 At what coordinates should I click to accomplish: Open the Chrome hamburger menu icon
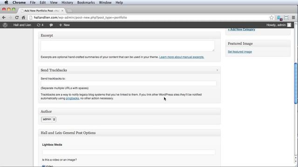pyautogui.click(x=293, y=18)
